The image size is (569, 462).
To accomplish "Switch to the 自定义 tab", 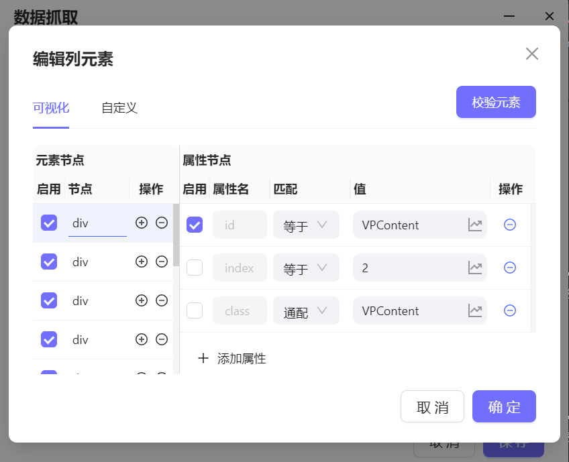I will point(119,108).
